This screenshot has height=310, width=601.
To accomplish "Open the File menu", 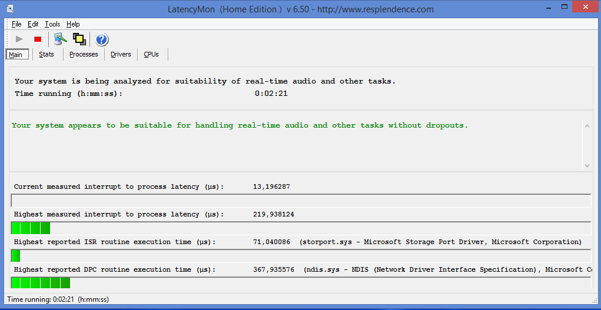I will pyautogui.click(x=16, y=24).
